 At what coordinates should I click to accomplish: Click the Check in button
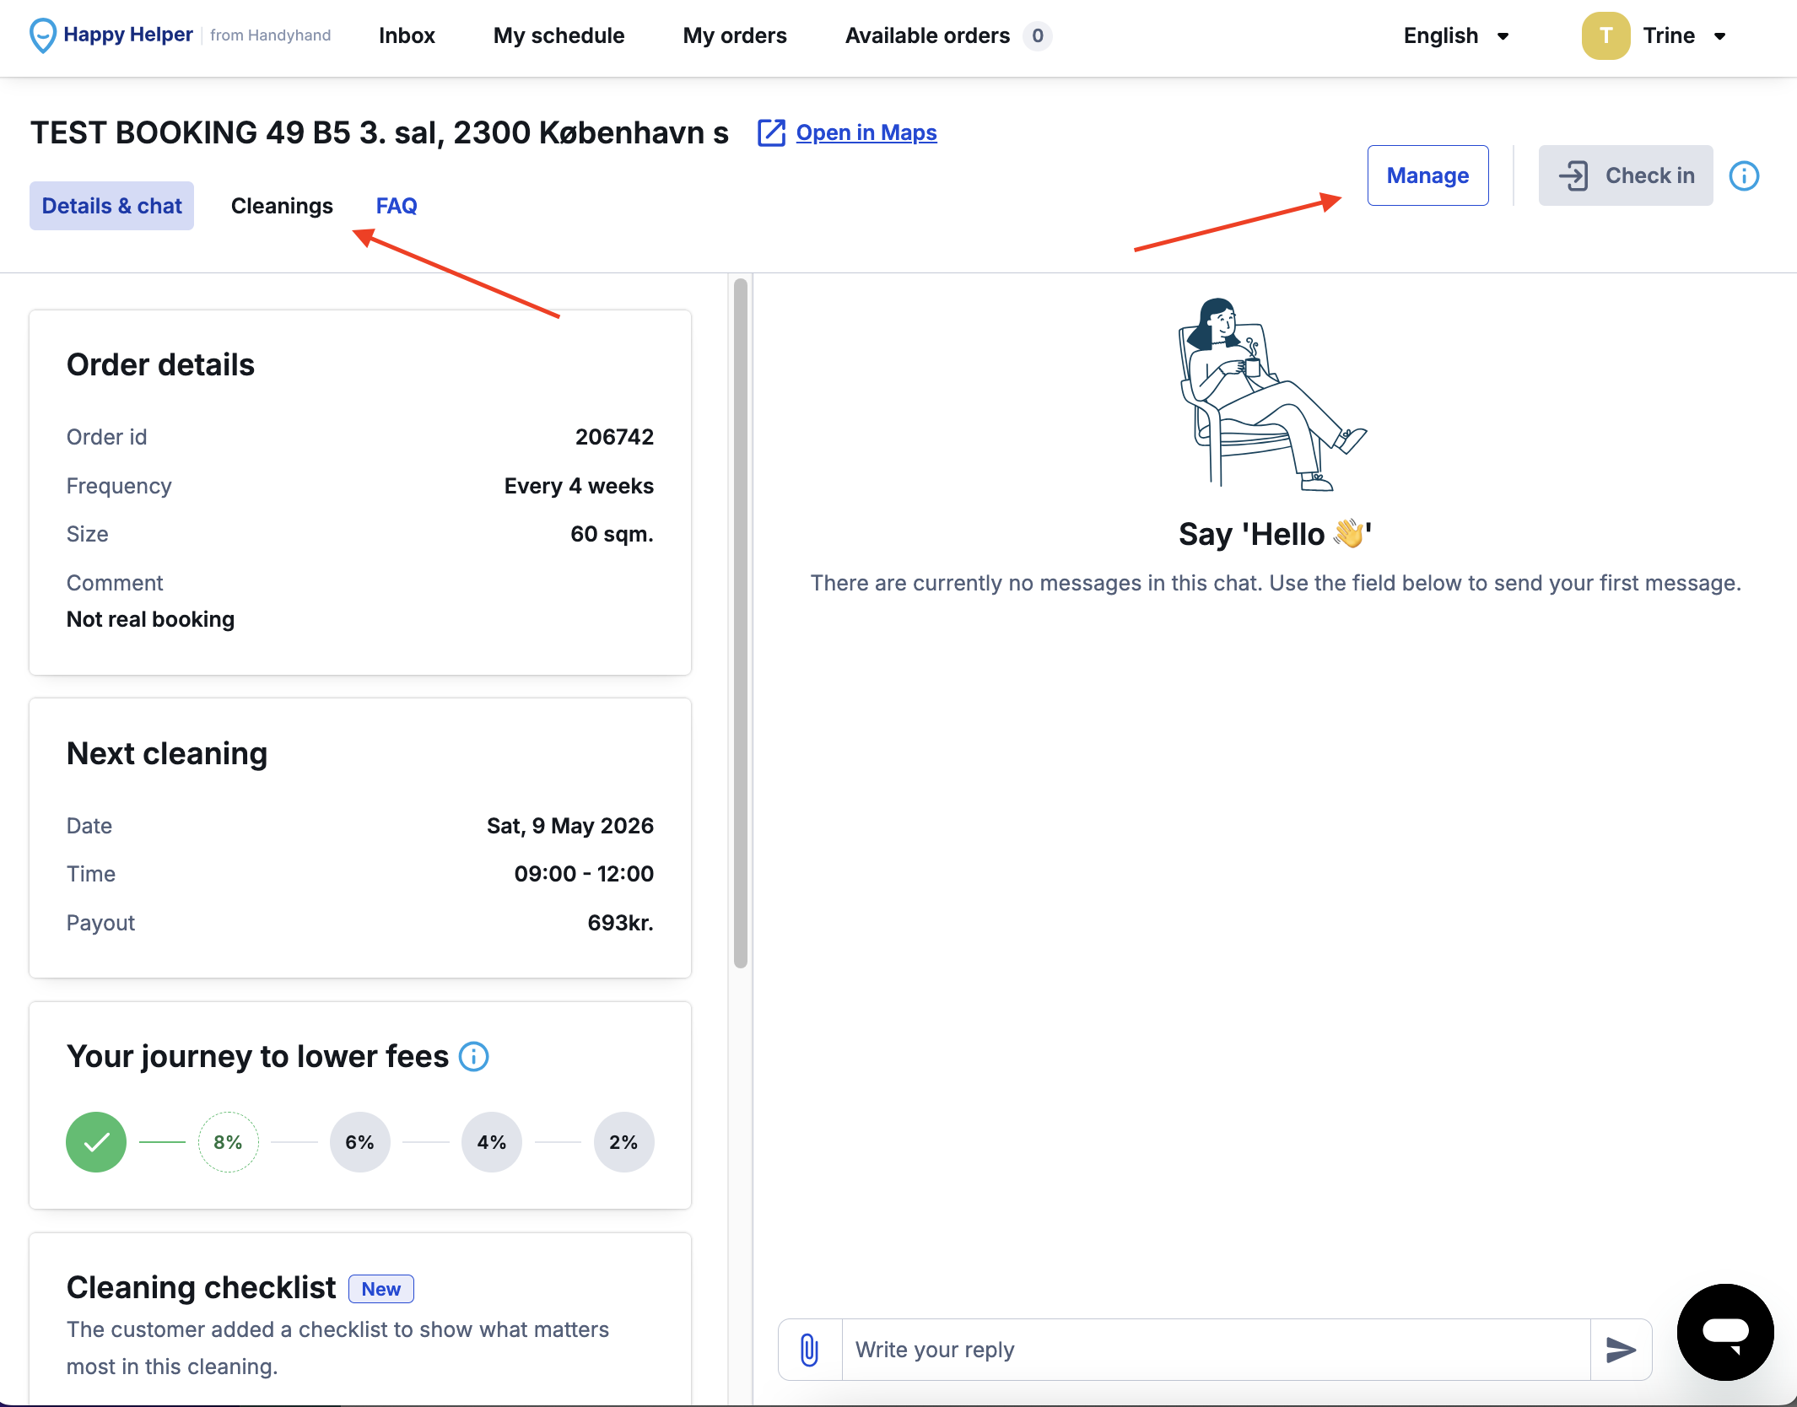1625,175
